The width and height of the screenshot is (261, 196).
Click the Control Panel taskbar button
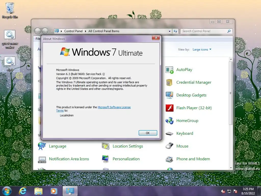point(70,191)
